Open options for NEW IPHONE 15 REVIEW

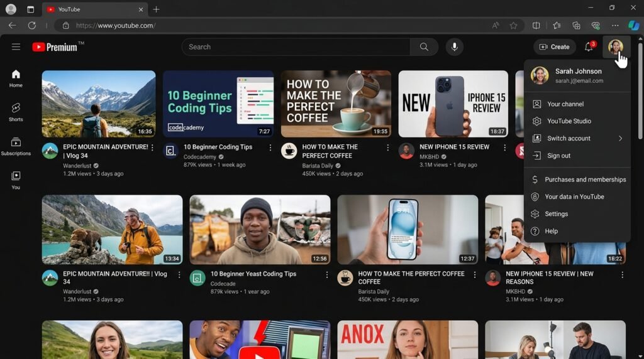click(x=505, y=147)
